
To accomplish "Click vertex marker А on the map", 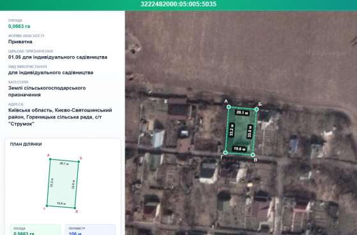I will tap(229, 107).
